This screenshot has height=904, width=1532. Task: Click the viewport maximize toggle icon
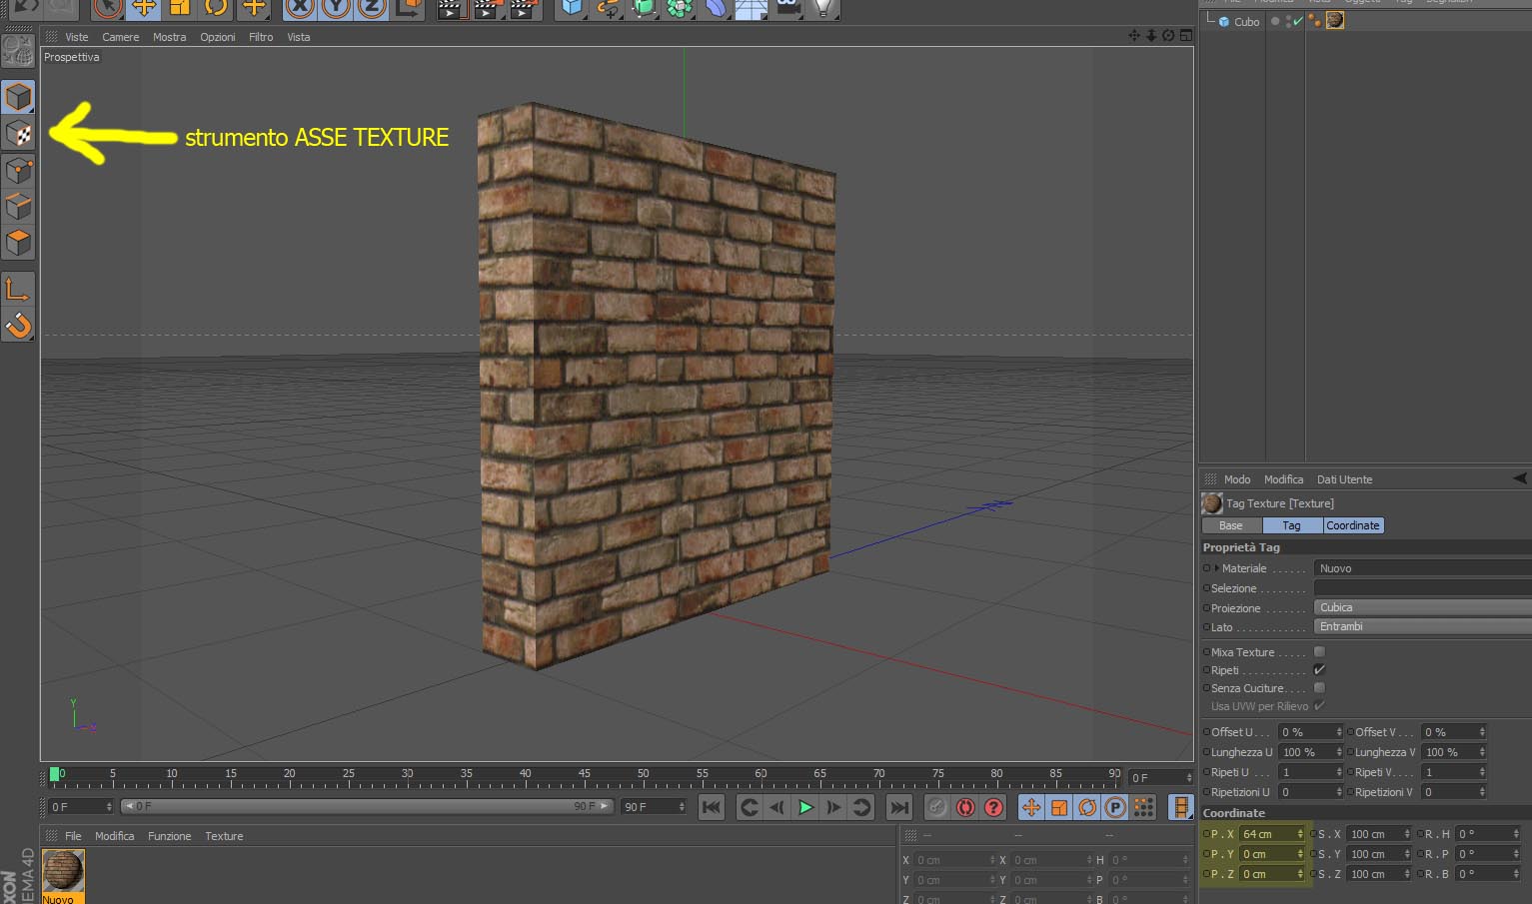tap(1186, 36)
